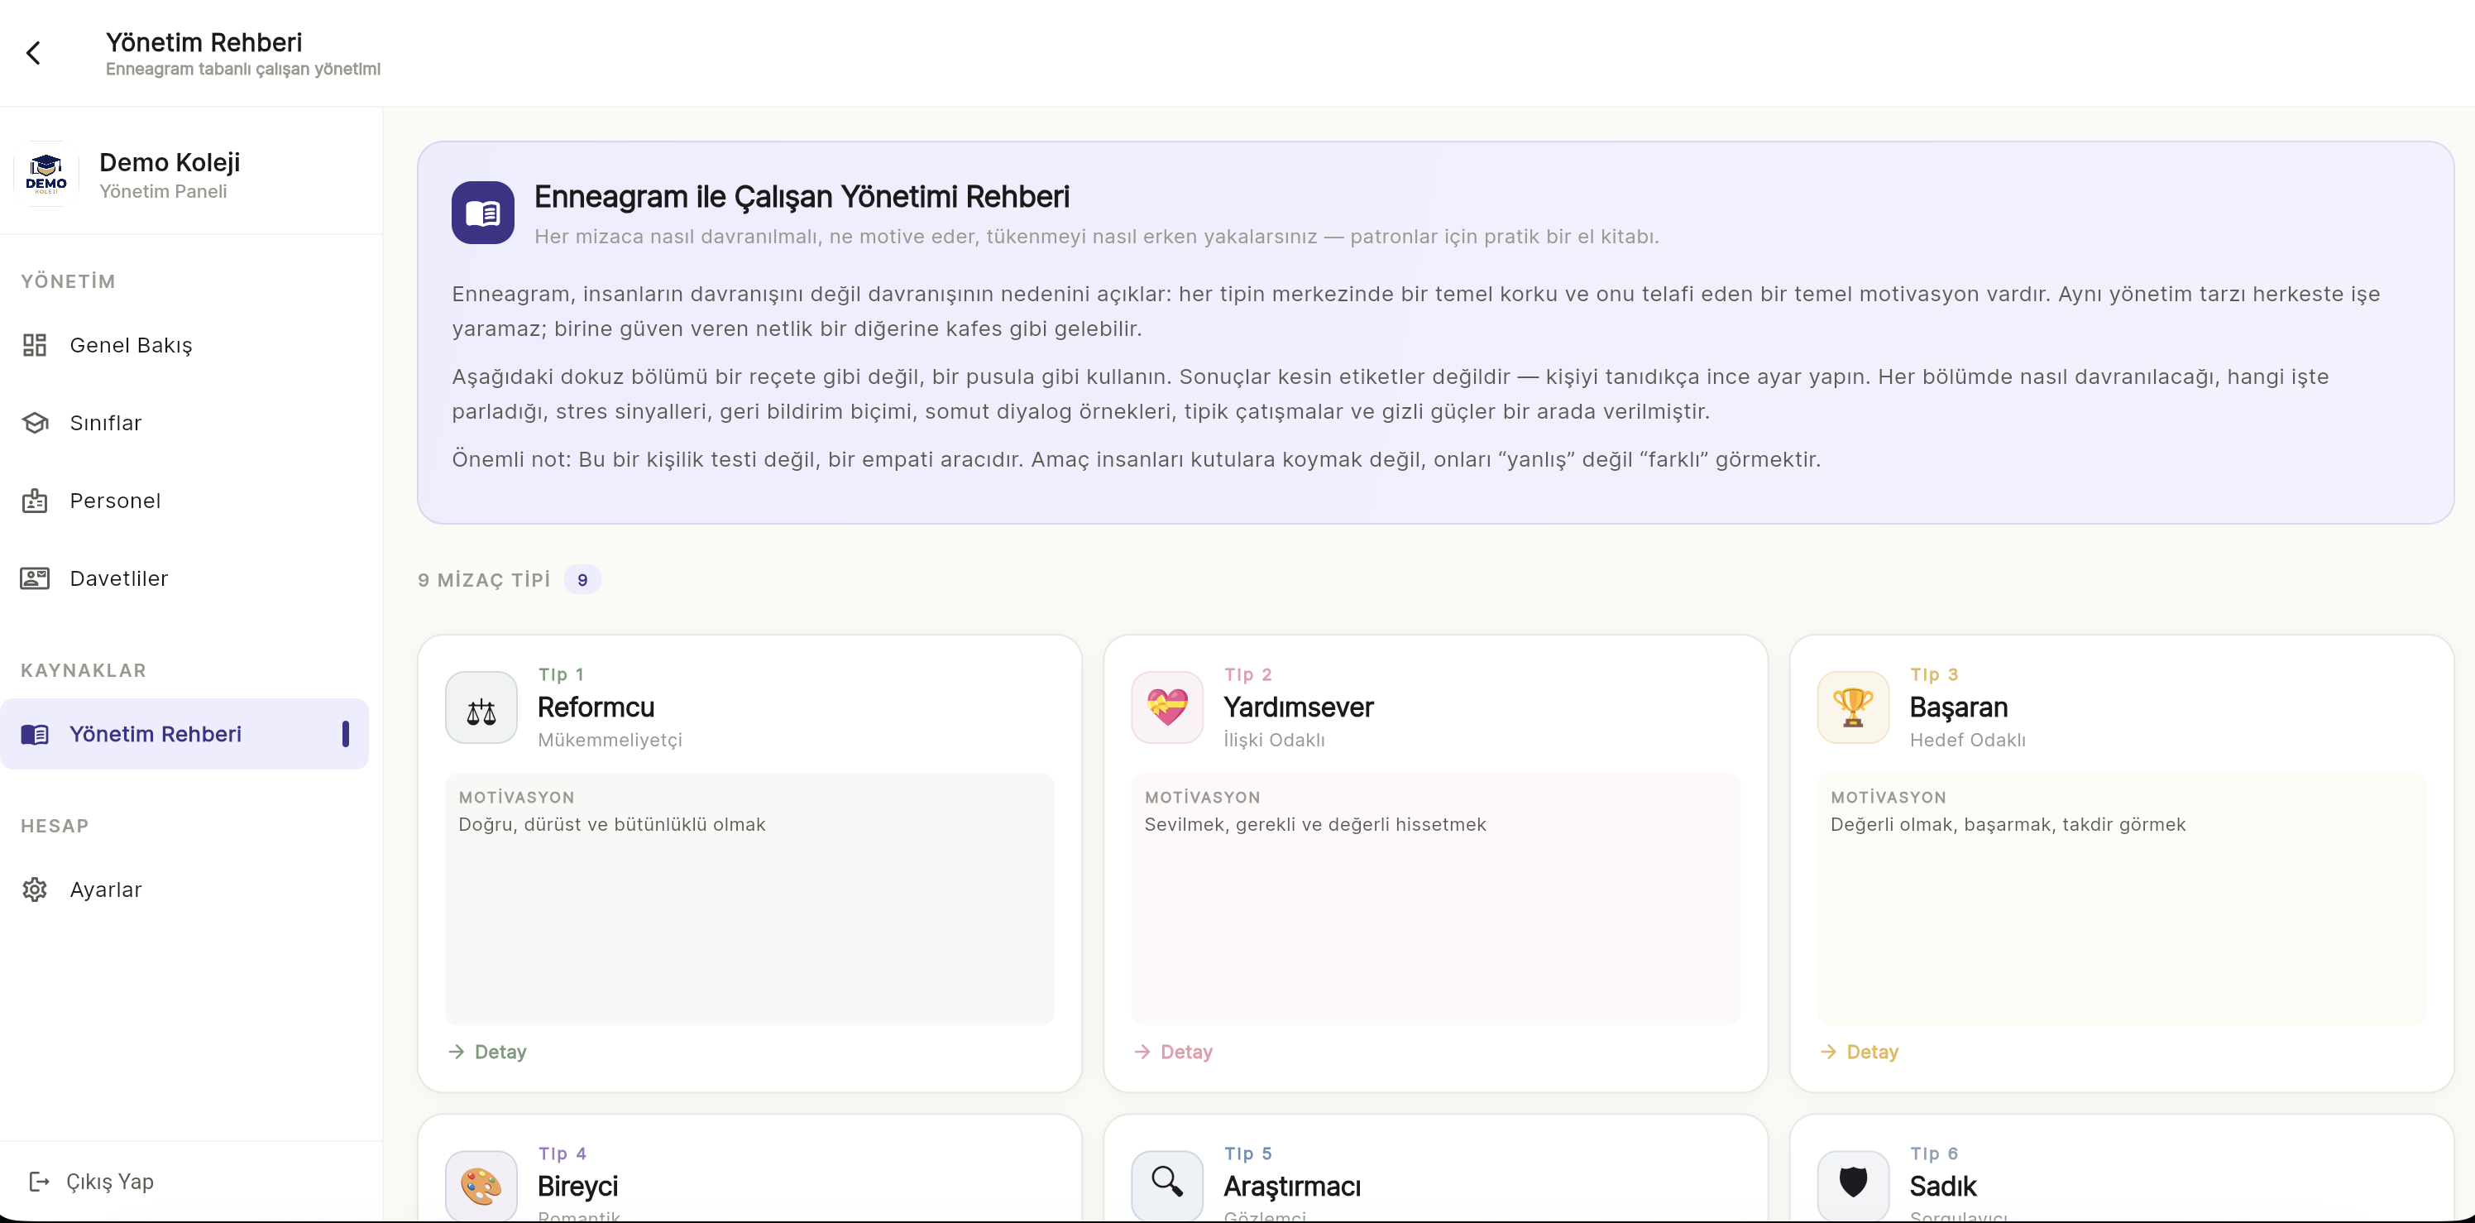
Task: Click the Enneagram ile Çalışan Yönetimi Rehberi heading
Action: pos(802,197)
